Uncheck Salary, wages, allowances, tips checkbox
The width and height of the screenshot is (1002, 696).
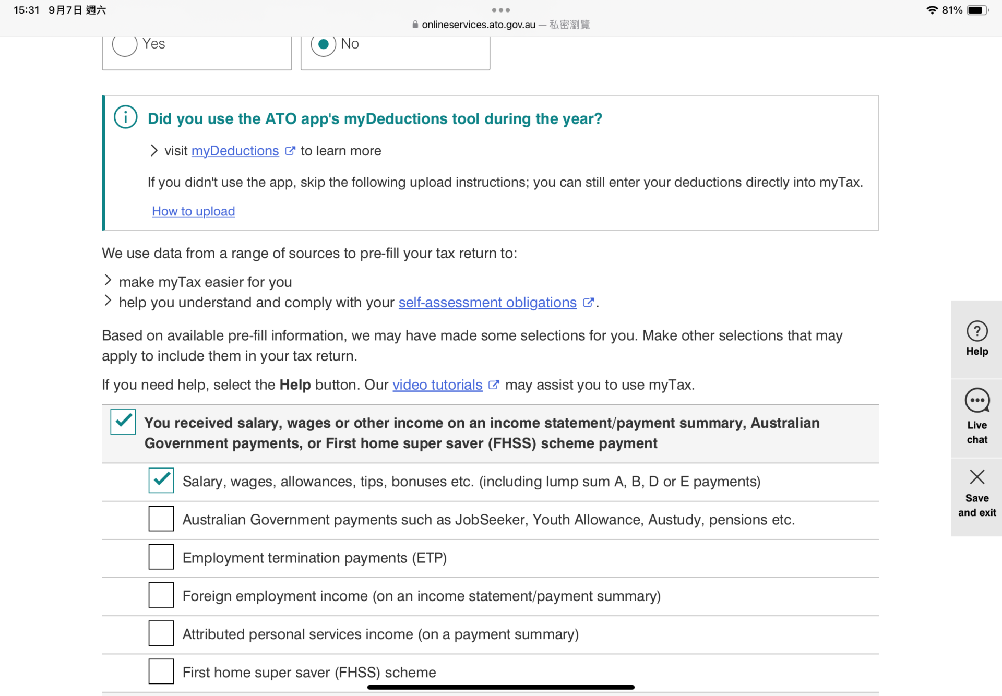pos(161,481)
